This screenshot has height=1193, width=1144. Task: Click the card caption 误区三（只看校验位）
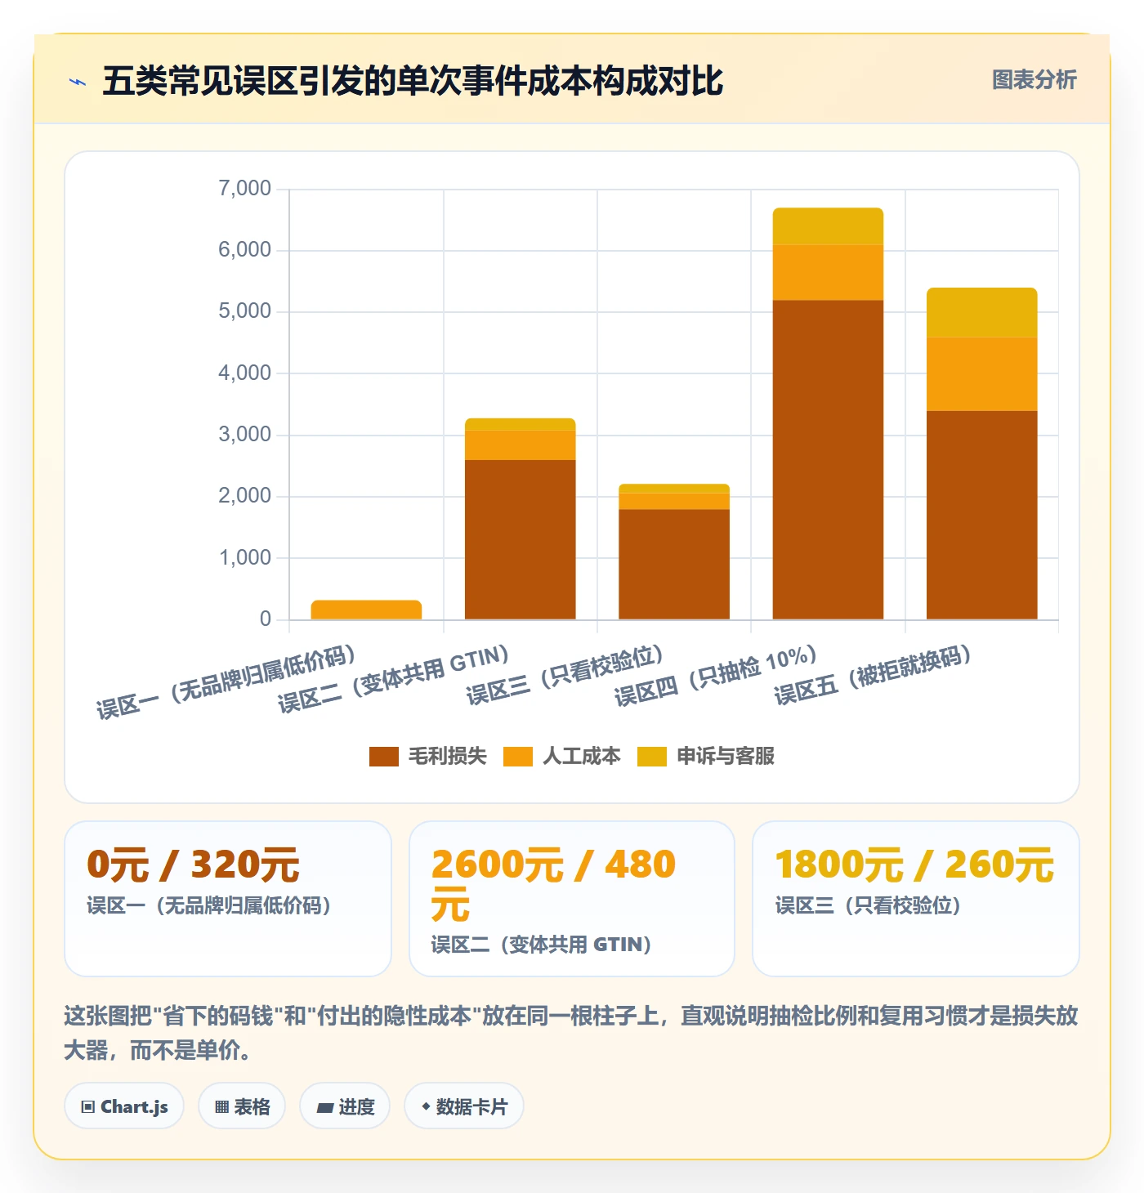pos(868,905)
